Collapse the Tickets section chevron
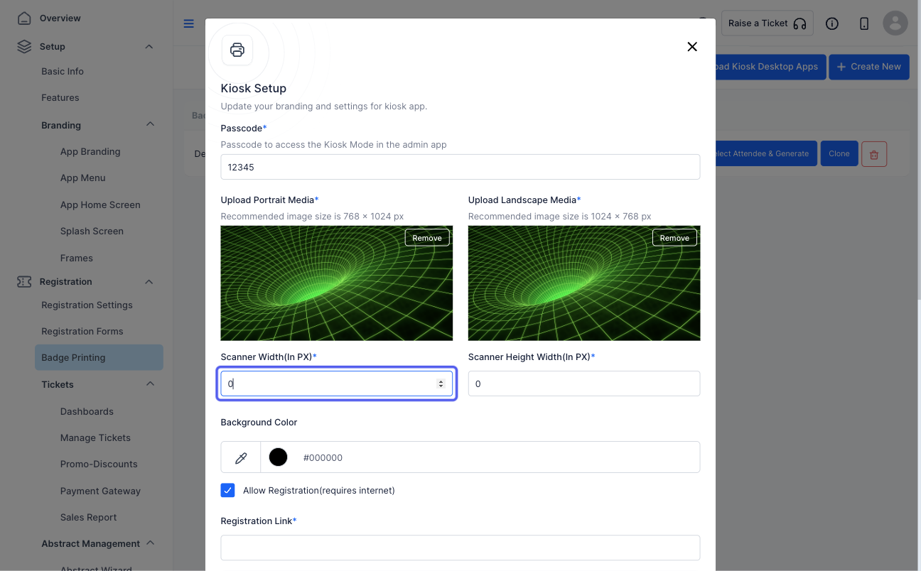This screenshot has width=921, height=571. point(150,384)
